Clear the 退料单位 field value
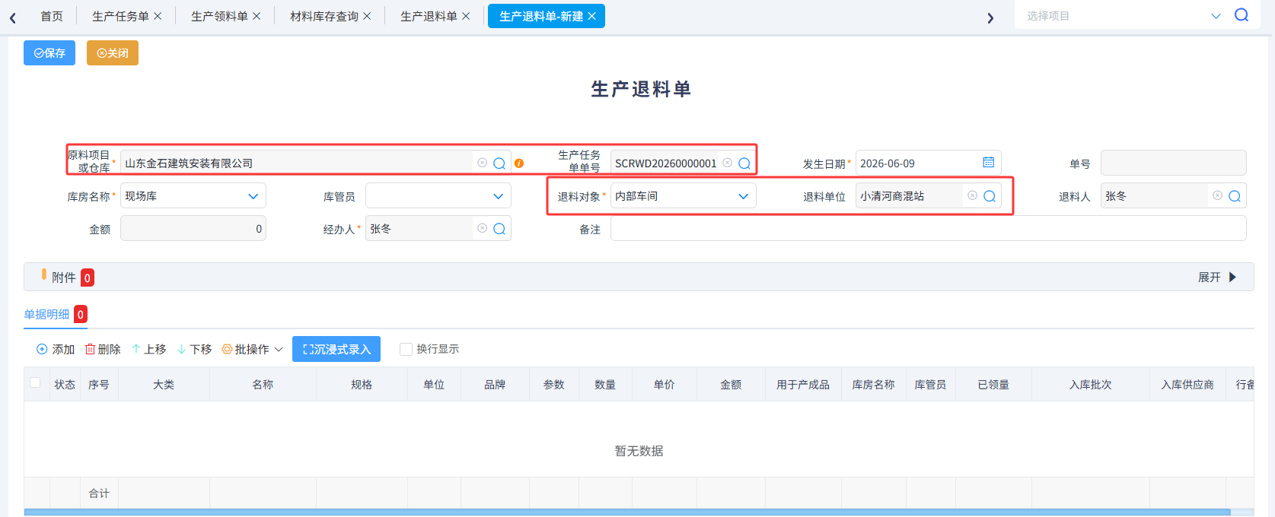 coord(972,195)
